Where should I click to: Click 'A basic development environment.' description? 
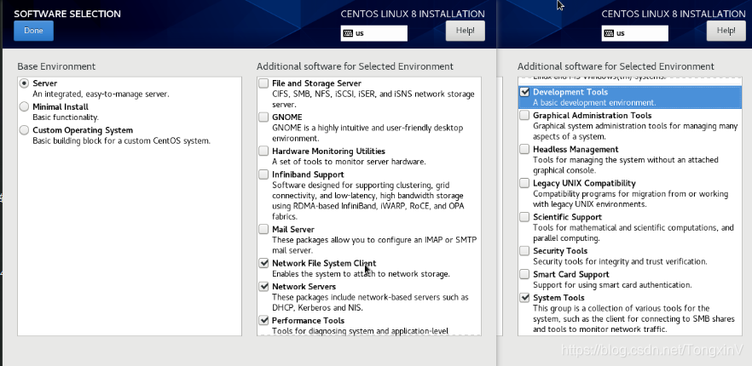(593, 103)
